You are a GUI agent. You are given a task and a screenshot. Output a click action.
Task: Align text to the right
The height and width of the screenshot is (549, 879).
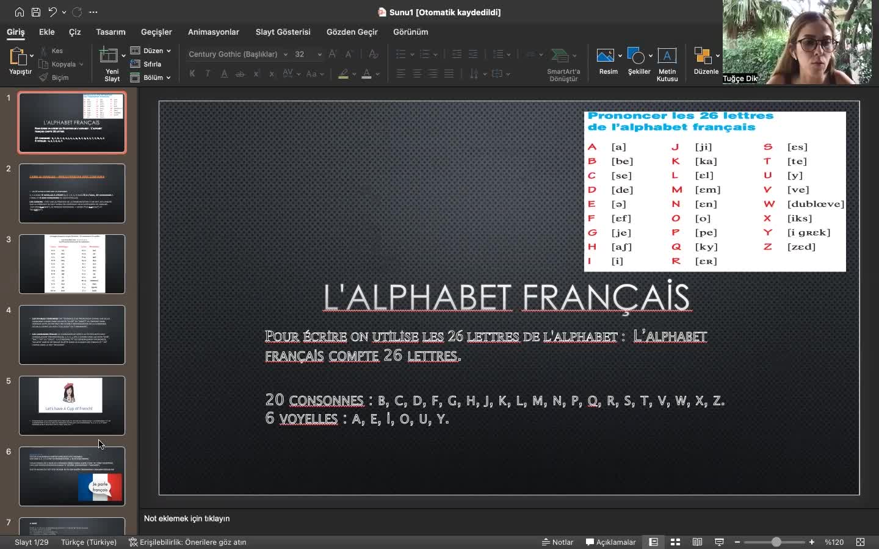coord(433,74)
